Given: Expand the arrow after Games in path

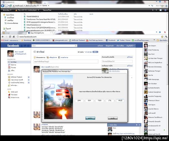Looking at the screenshot, I should (x=49, y=6).
